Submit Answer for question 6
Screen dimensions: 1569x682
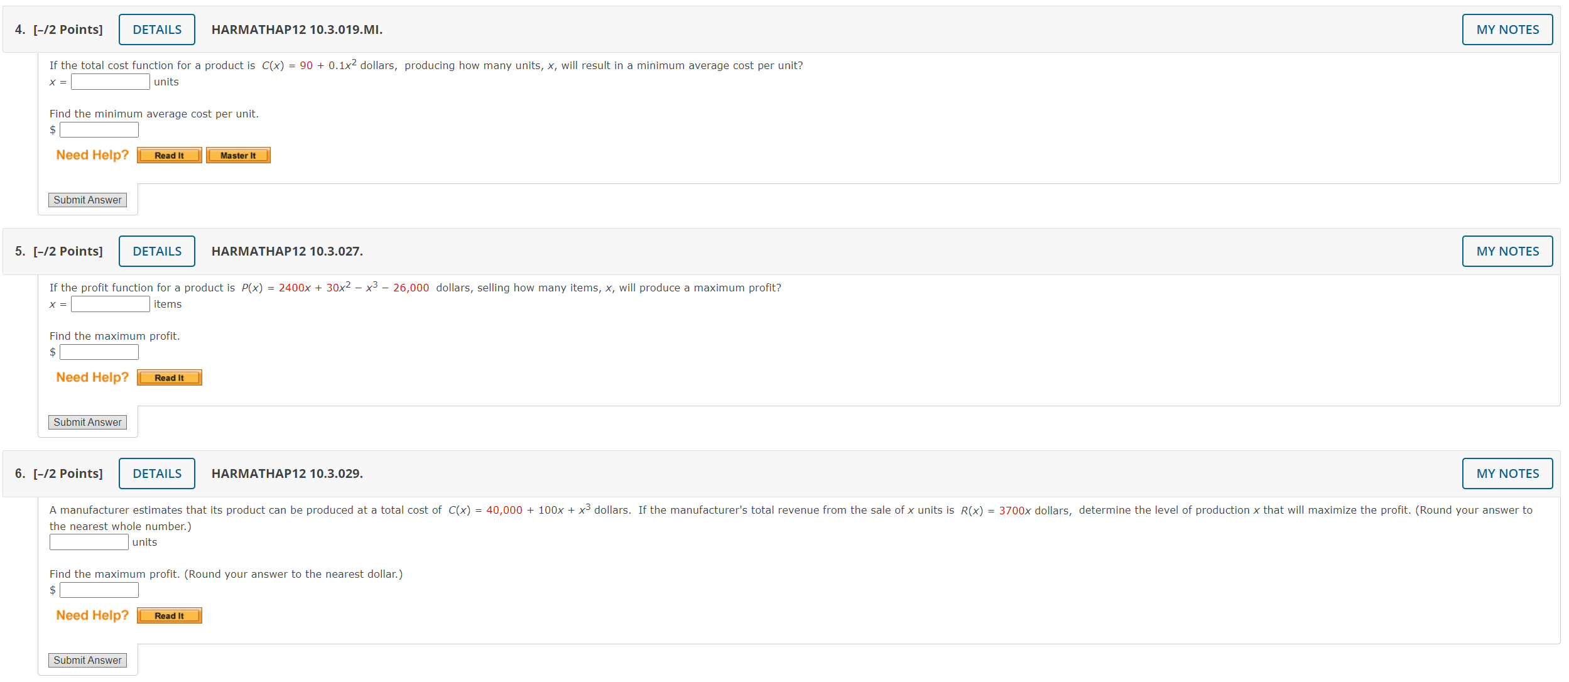(x=87, y=661)
